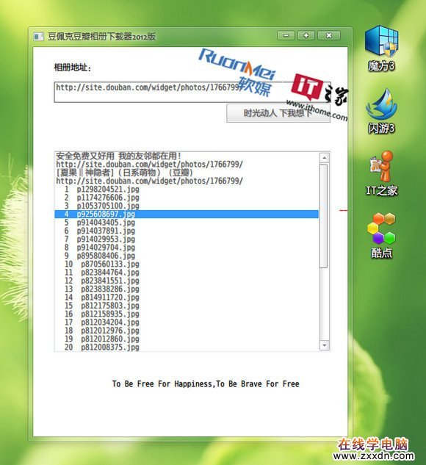This screenshot has height=465, width=426.
Task: Open the 闪游3 desktop icon
Action: [381, 111]
